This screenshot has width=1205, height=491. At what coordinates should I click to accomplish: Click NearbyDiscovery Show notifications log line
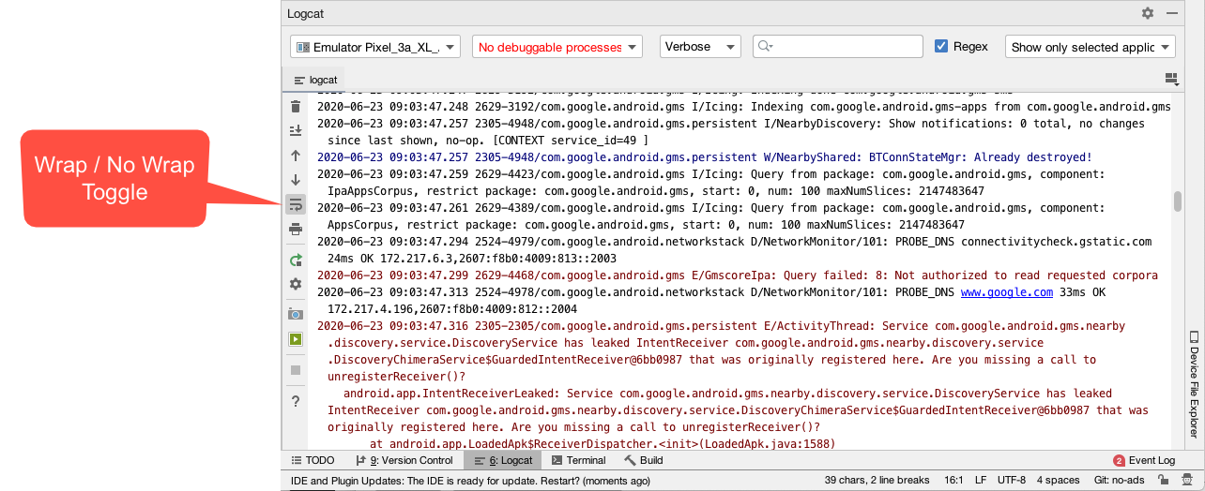pos(730,132)
